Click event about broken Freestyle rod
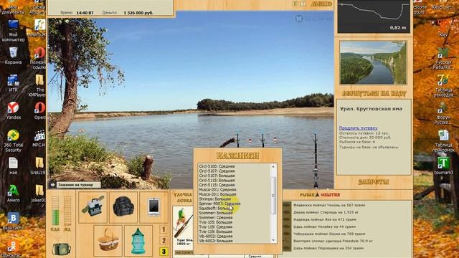This screenshot has width=459, height=258. [333, 241]
